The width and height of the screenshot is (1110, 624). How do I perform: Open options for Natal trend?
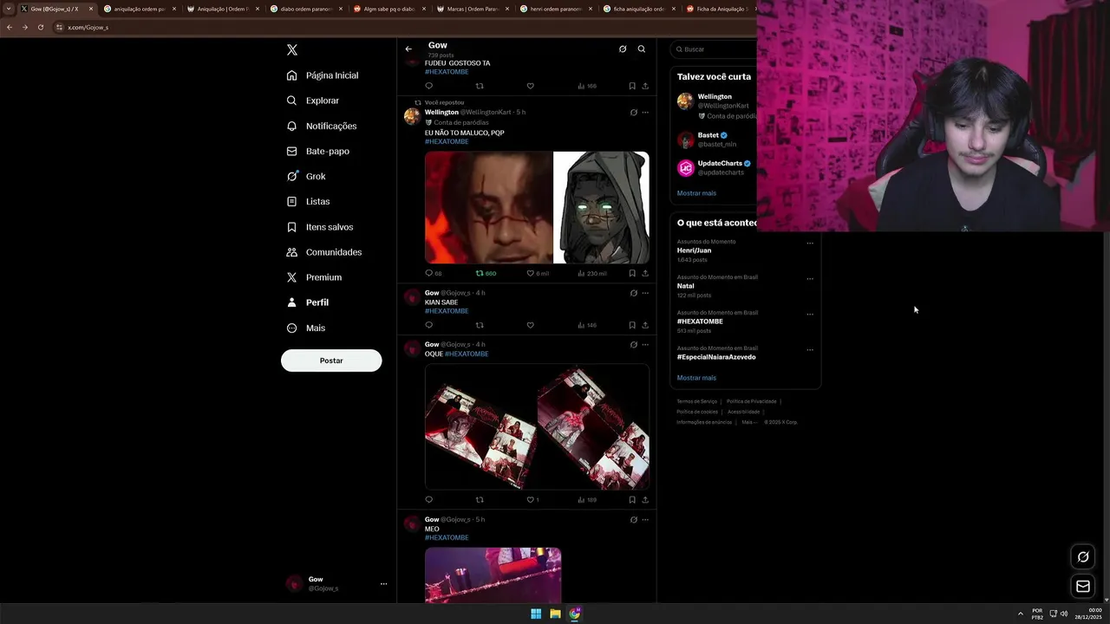pyautogui.click(x=810, y=279)
